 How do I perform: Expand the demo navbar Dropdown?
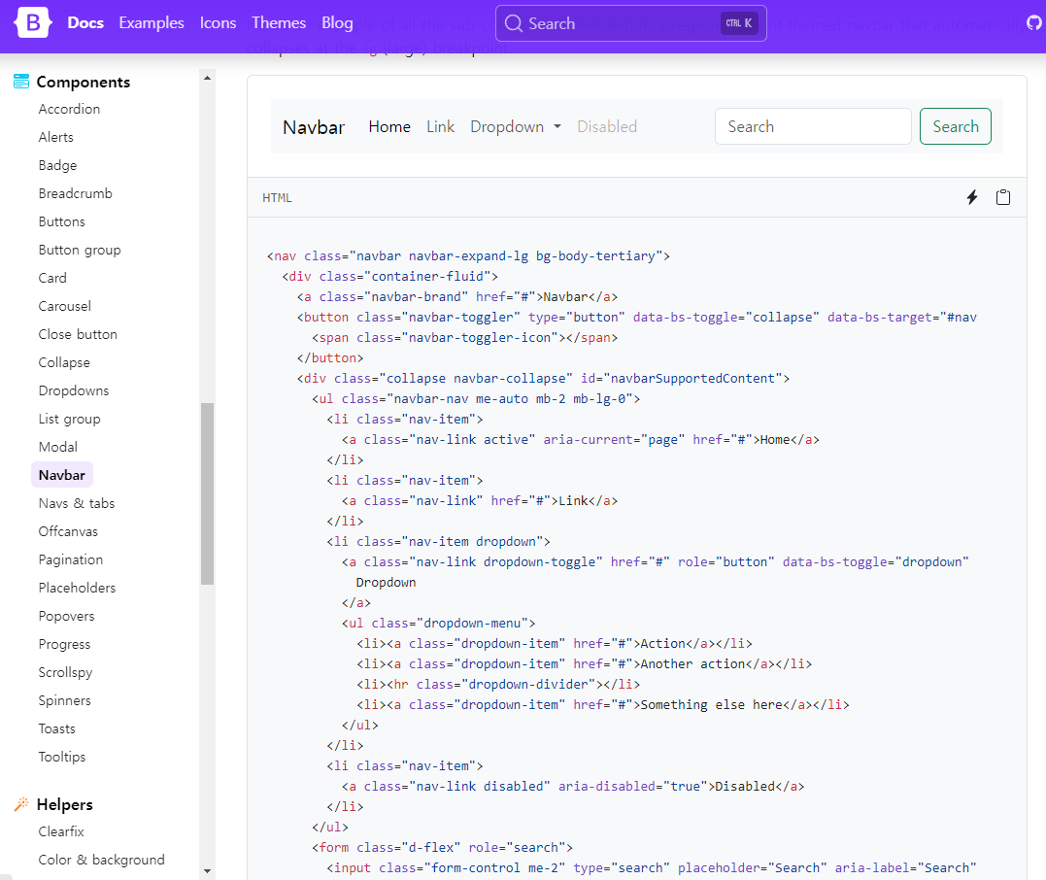coord(516,127)
